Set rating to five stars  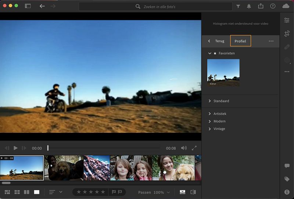pyautogui.click(x=103, y=192)
